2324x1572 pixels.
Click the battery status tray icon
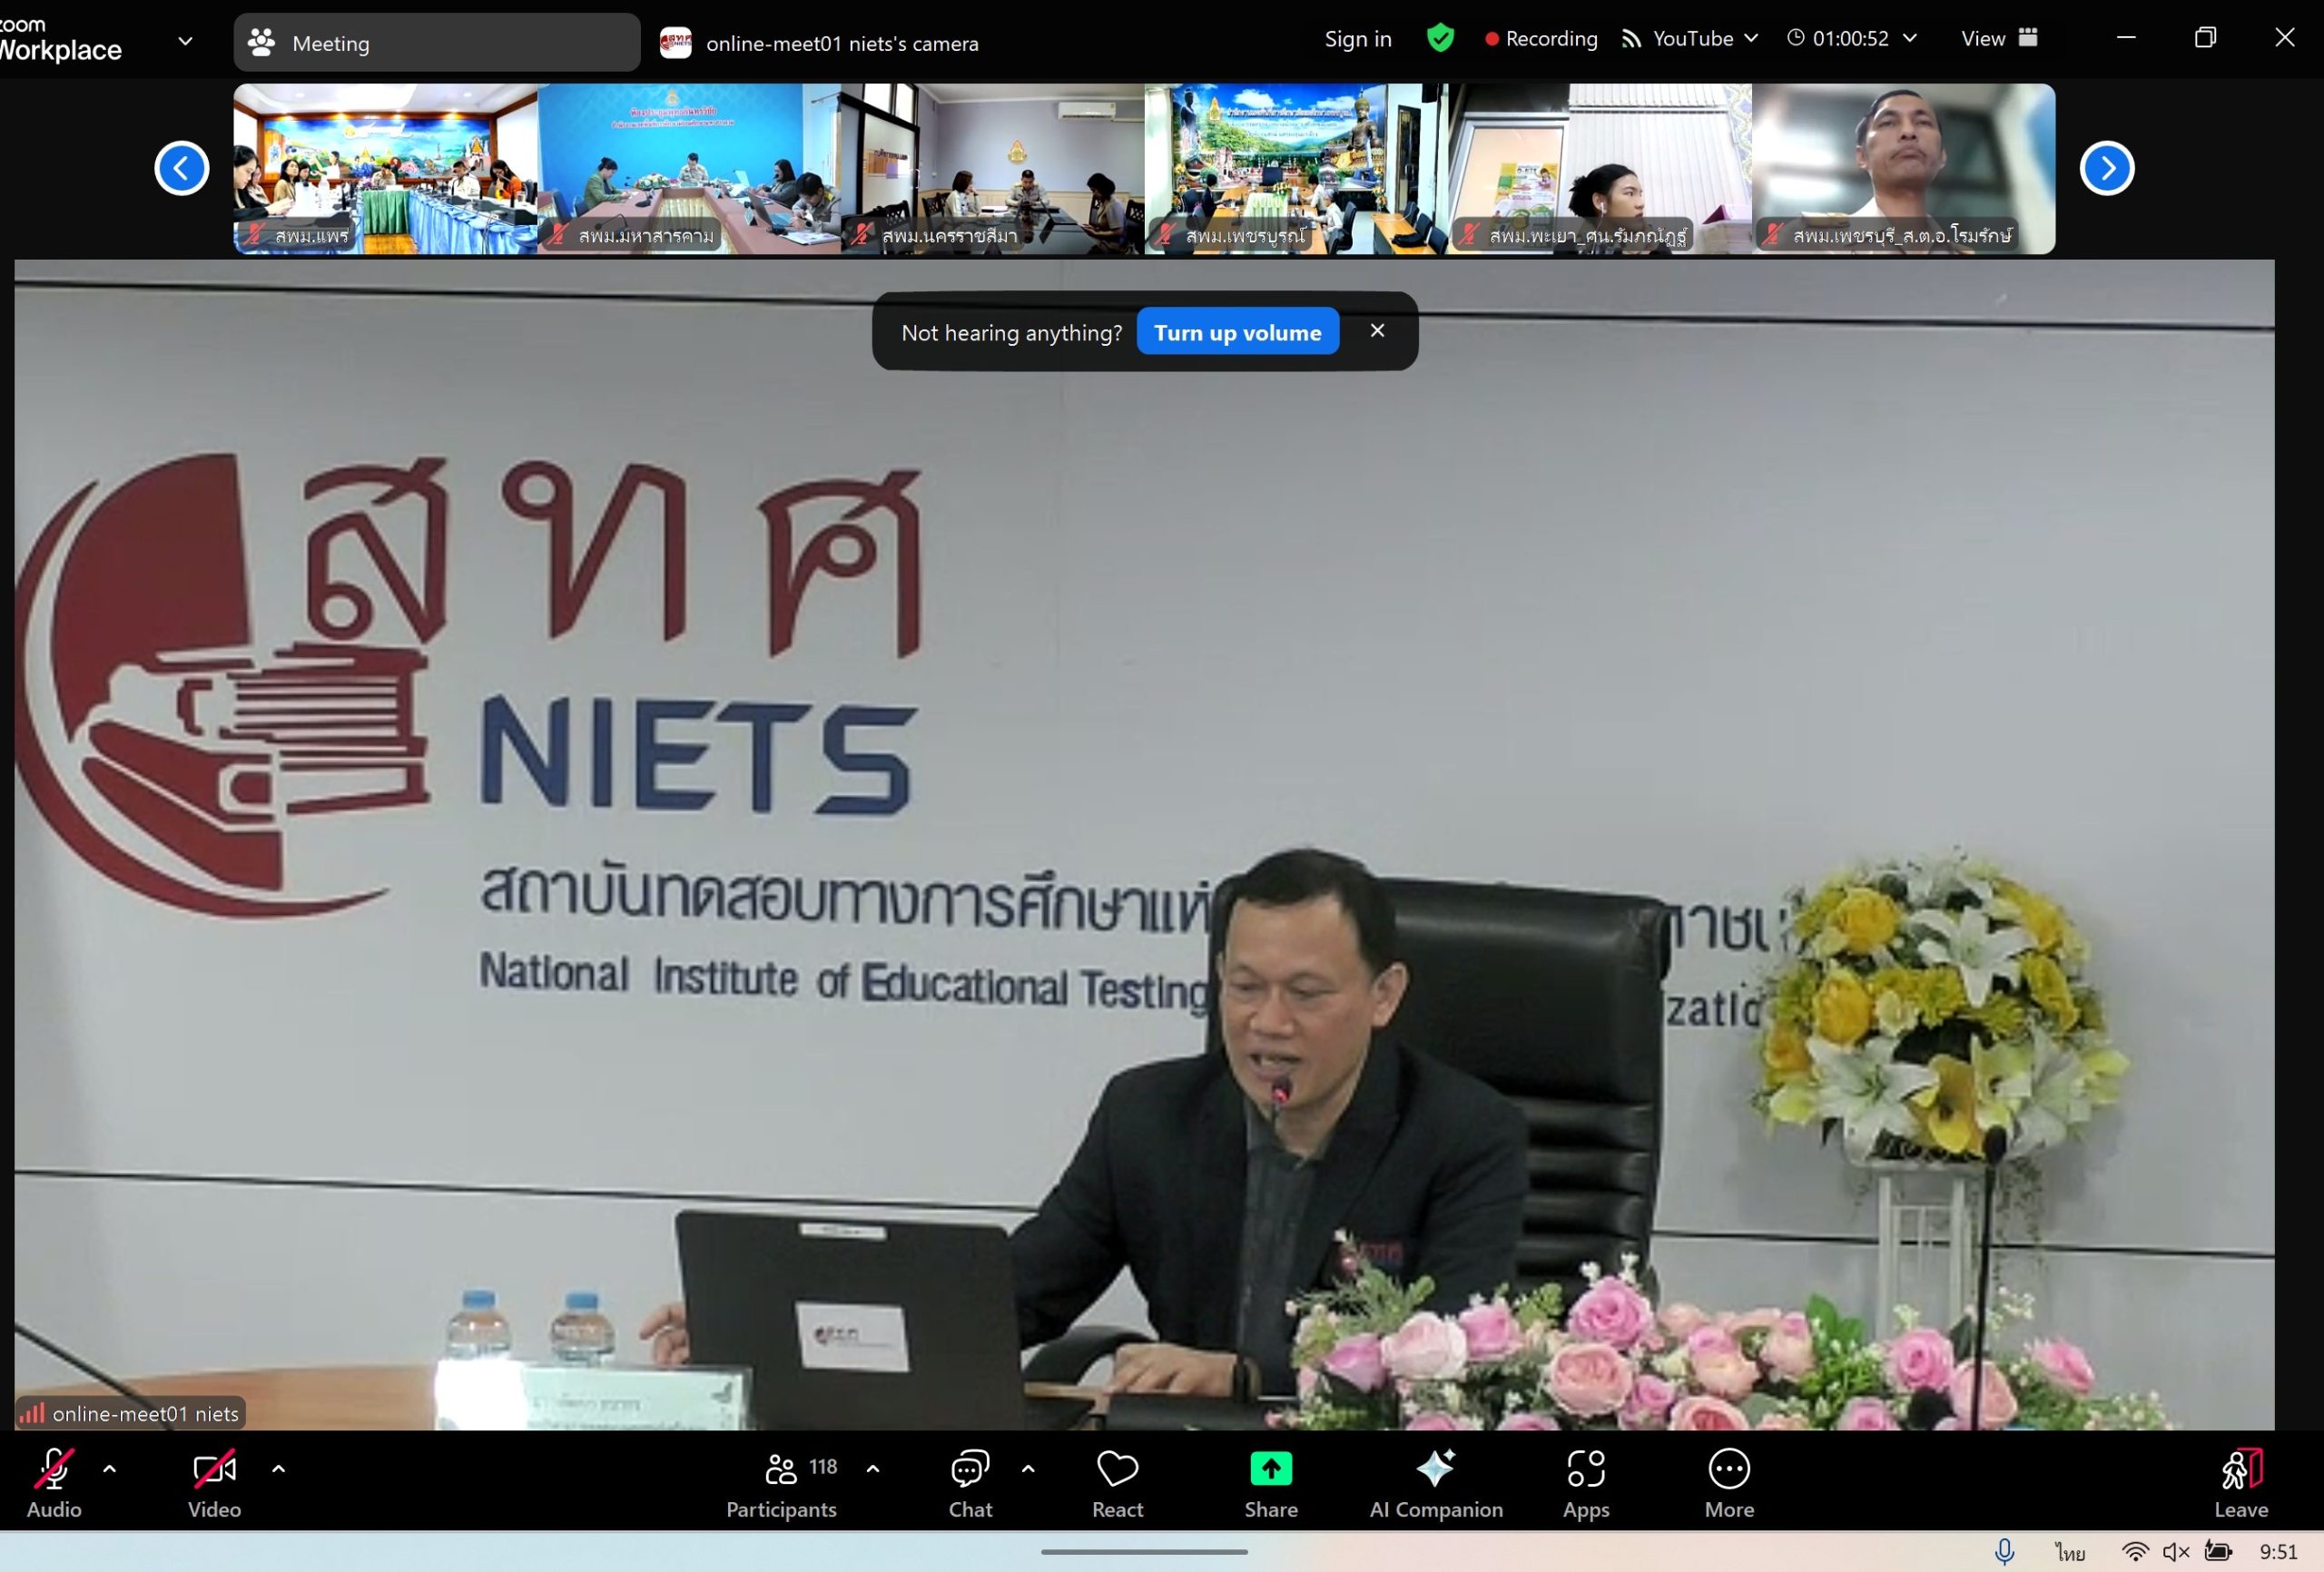coord(2218,1552)
